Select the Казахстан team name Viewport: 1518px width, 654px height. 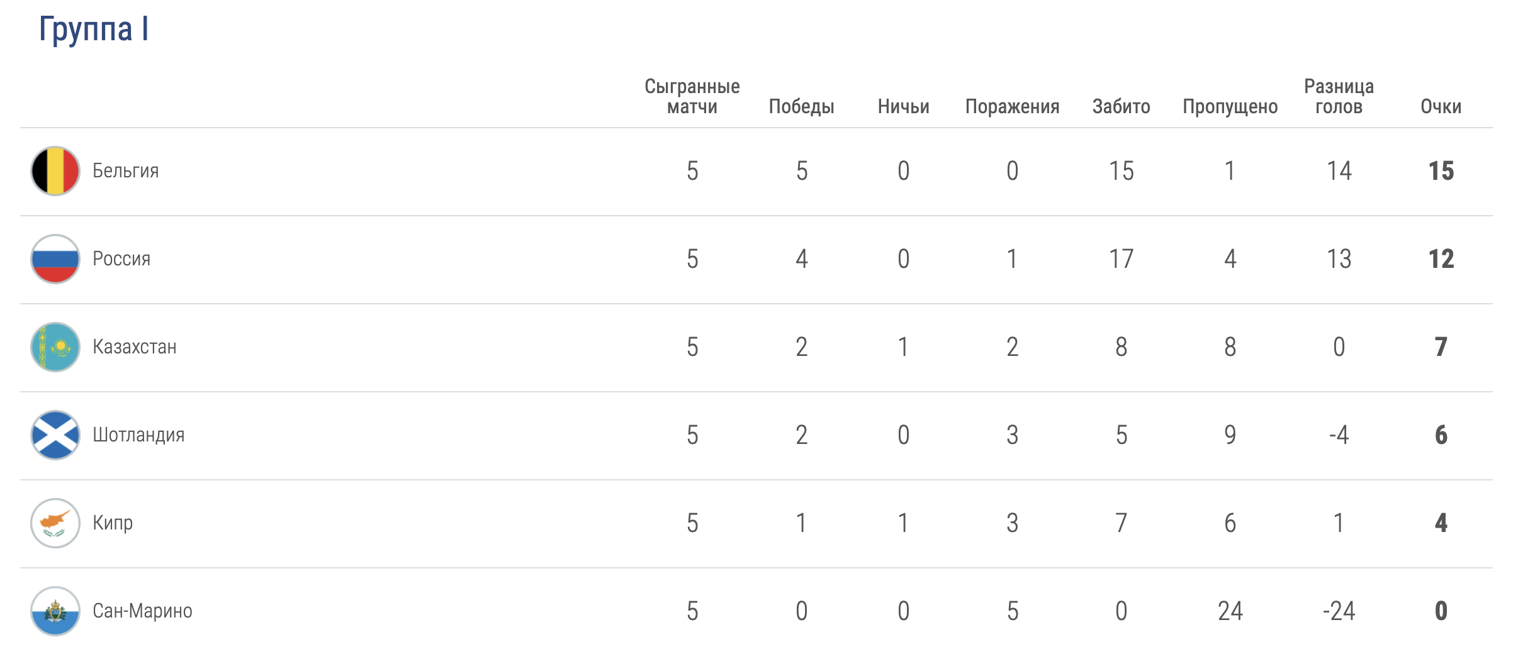(x=135, y=347)
